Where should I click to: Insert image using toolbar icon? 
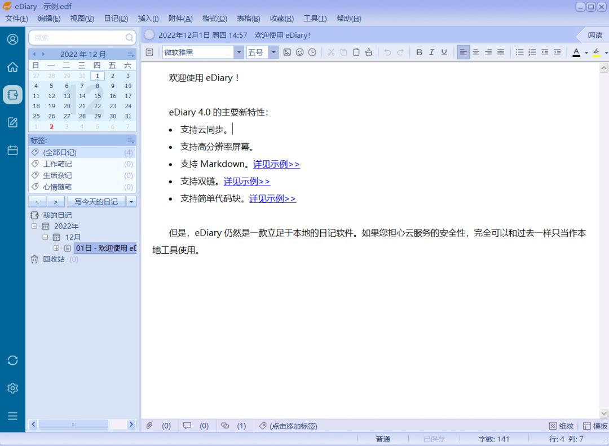click(x=287, y=52)
